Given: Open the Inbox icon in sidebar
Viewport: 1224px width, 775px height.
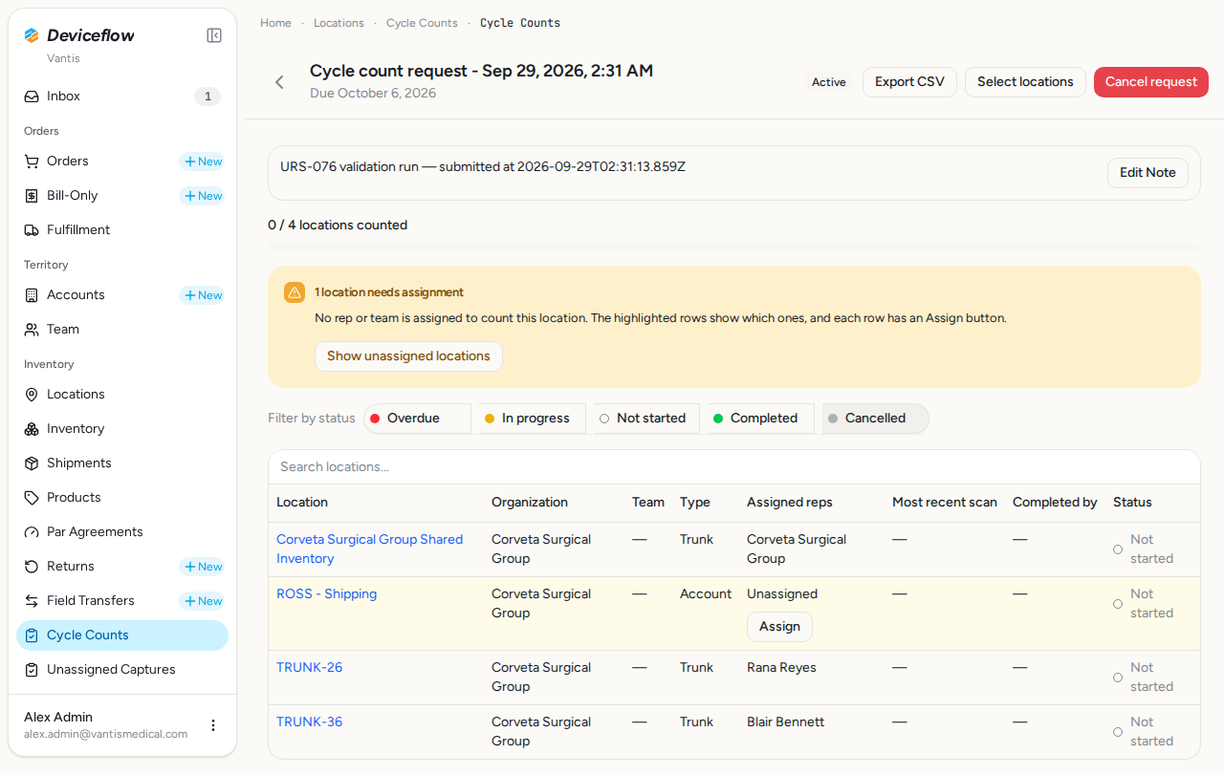Looking at the screenshot, I should click(32, 97).
